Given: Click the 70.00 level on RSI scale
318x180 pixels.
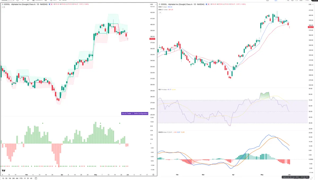Looking at the screenshot, I should coord(310,100).
